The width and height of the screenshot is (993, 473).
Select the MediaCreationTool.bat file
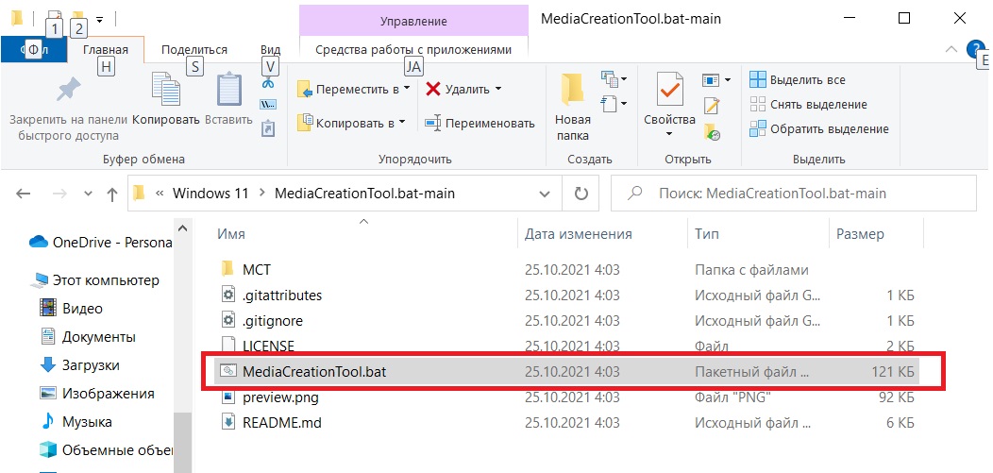(314, 372)
